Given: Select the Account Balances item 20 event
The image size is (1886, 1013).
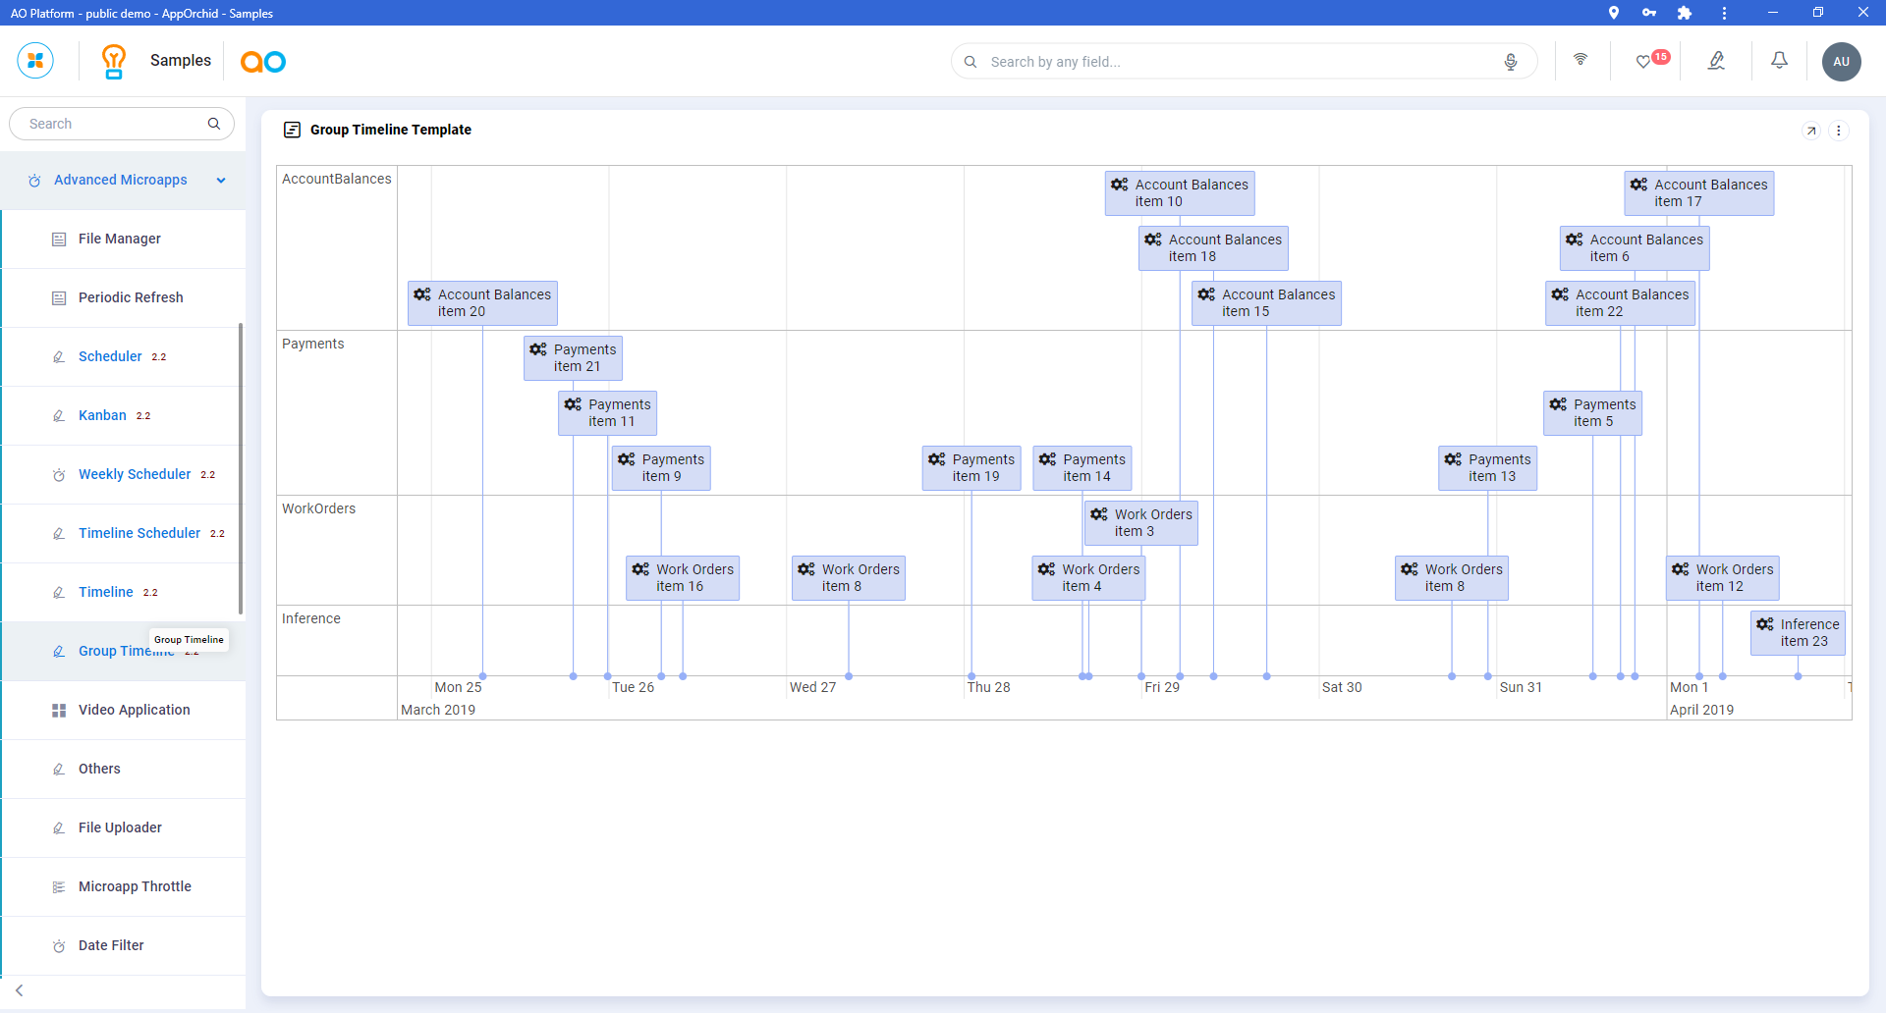Looking at the screenshot, I should coord(482,302).
